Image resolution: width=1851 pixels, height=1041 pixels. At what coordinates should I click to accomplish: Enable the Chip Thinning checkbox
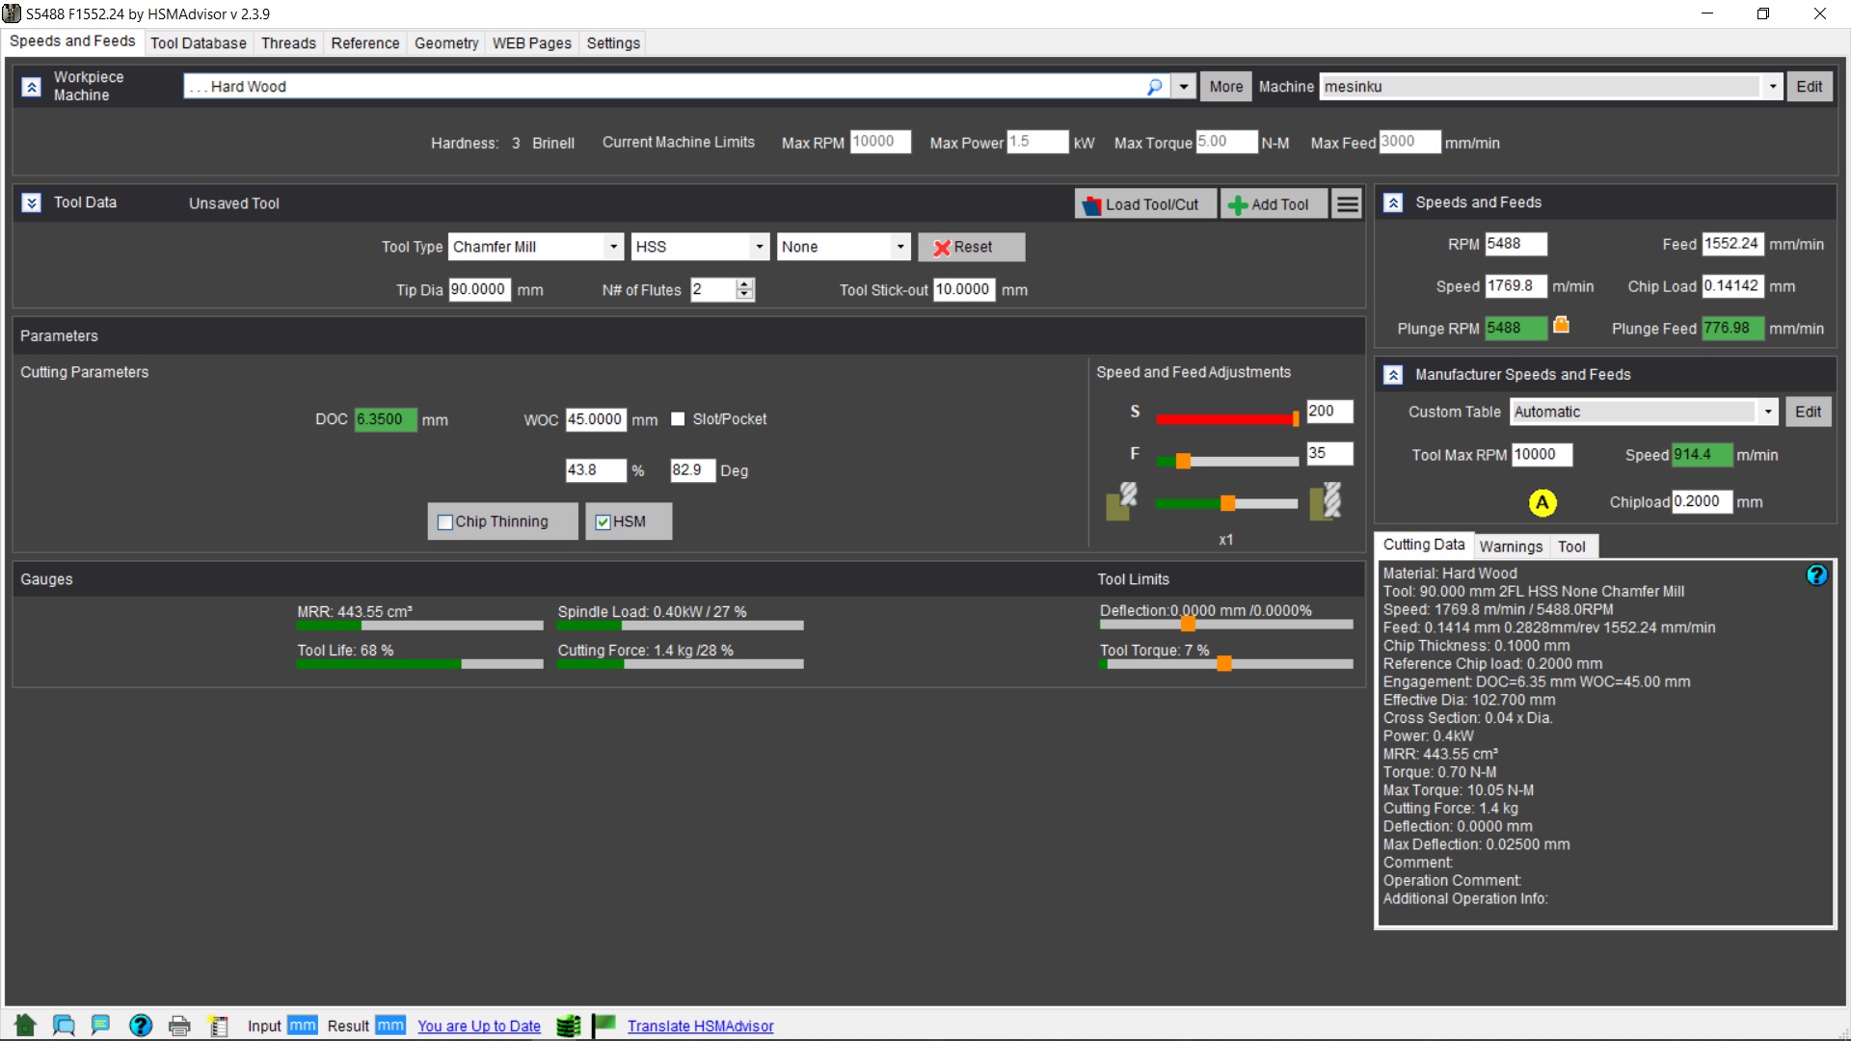[x=445, y=522]
